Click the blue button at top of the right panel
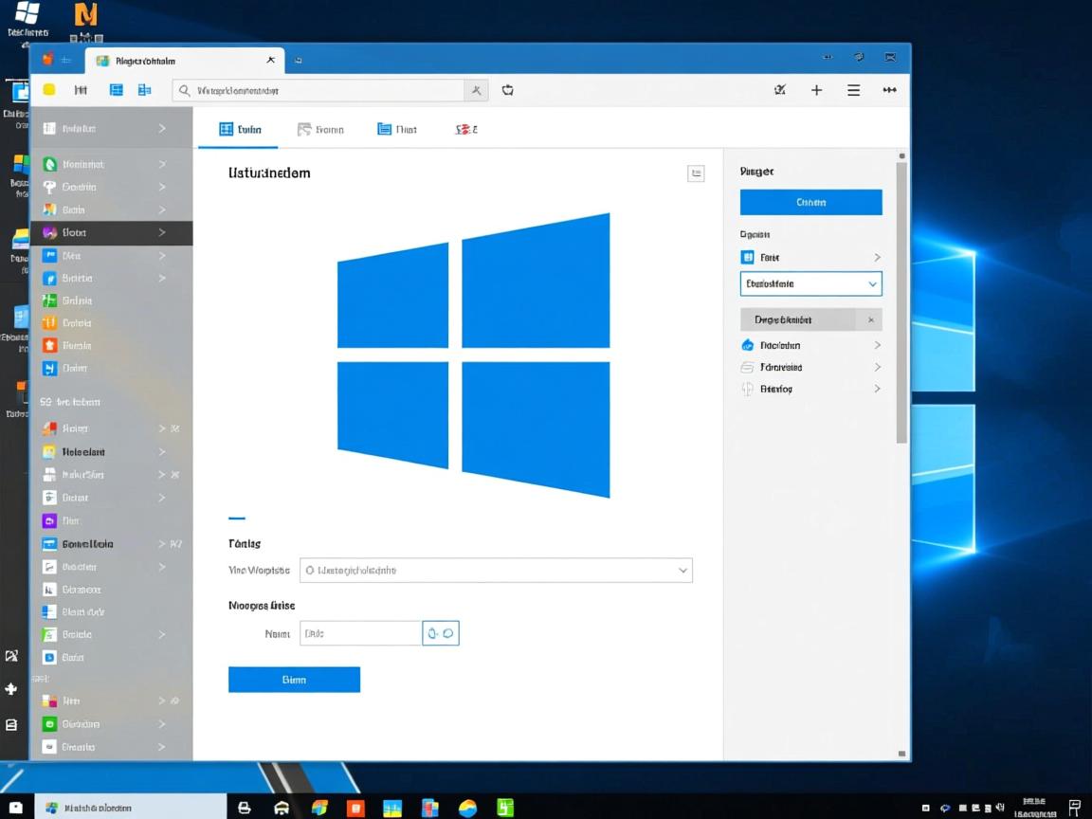 [x=810, y=202]
